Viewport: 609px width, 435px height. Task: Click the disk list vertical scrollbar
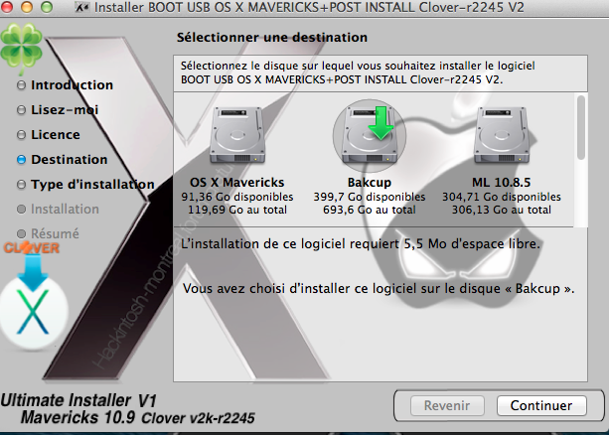[581, 127]
